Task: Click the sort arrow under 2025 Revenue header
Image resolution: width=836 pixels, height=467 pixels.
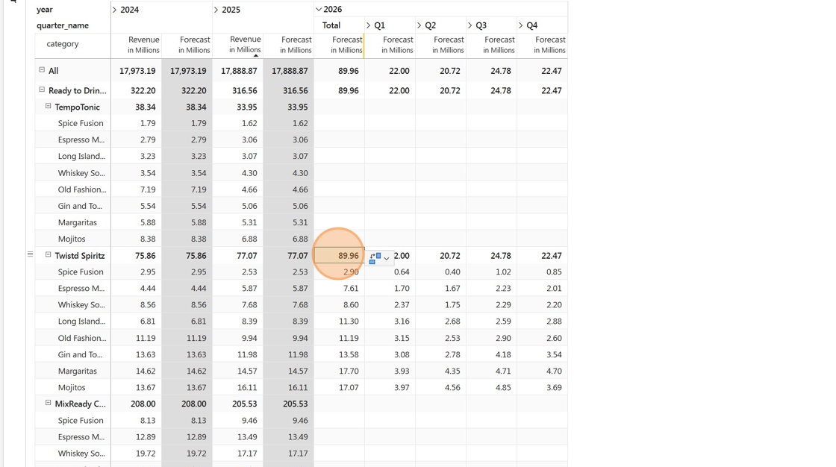Action: click(256, 55)
